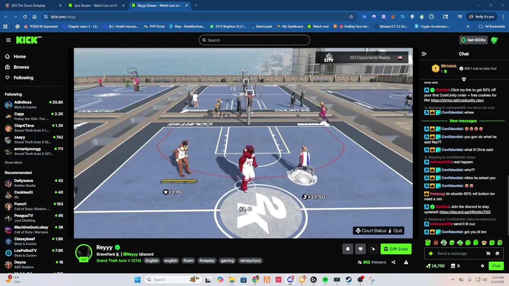Open the green profile avatar icon at top right
Screen dimensions: 509x286
click(495, 40)
